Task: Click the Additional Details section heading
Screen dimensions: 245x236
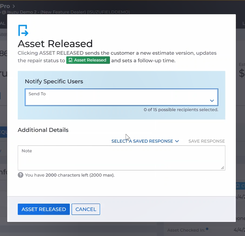Action: [x=43, y=130]
